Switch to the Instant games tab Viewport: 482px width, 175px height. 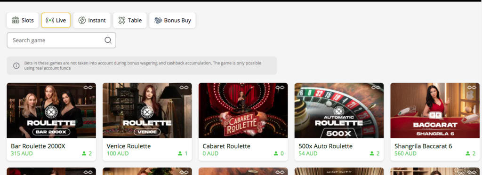(x=92, y=20)
